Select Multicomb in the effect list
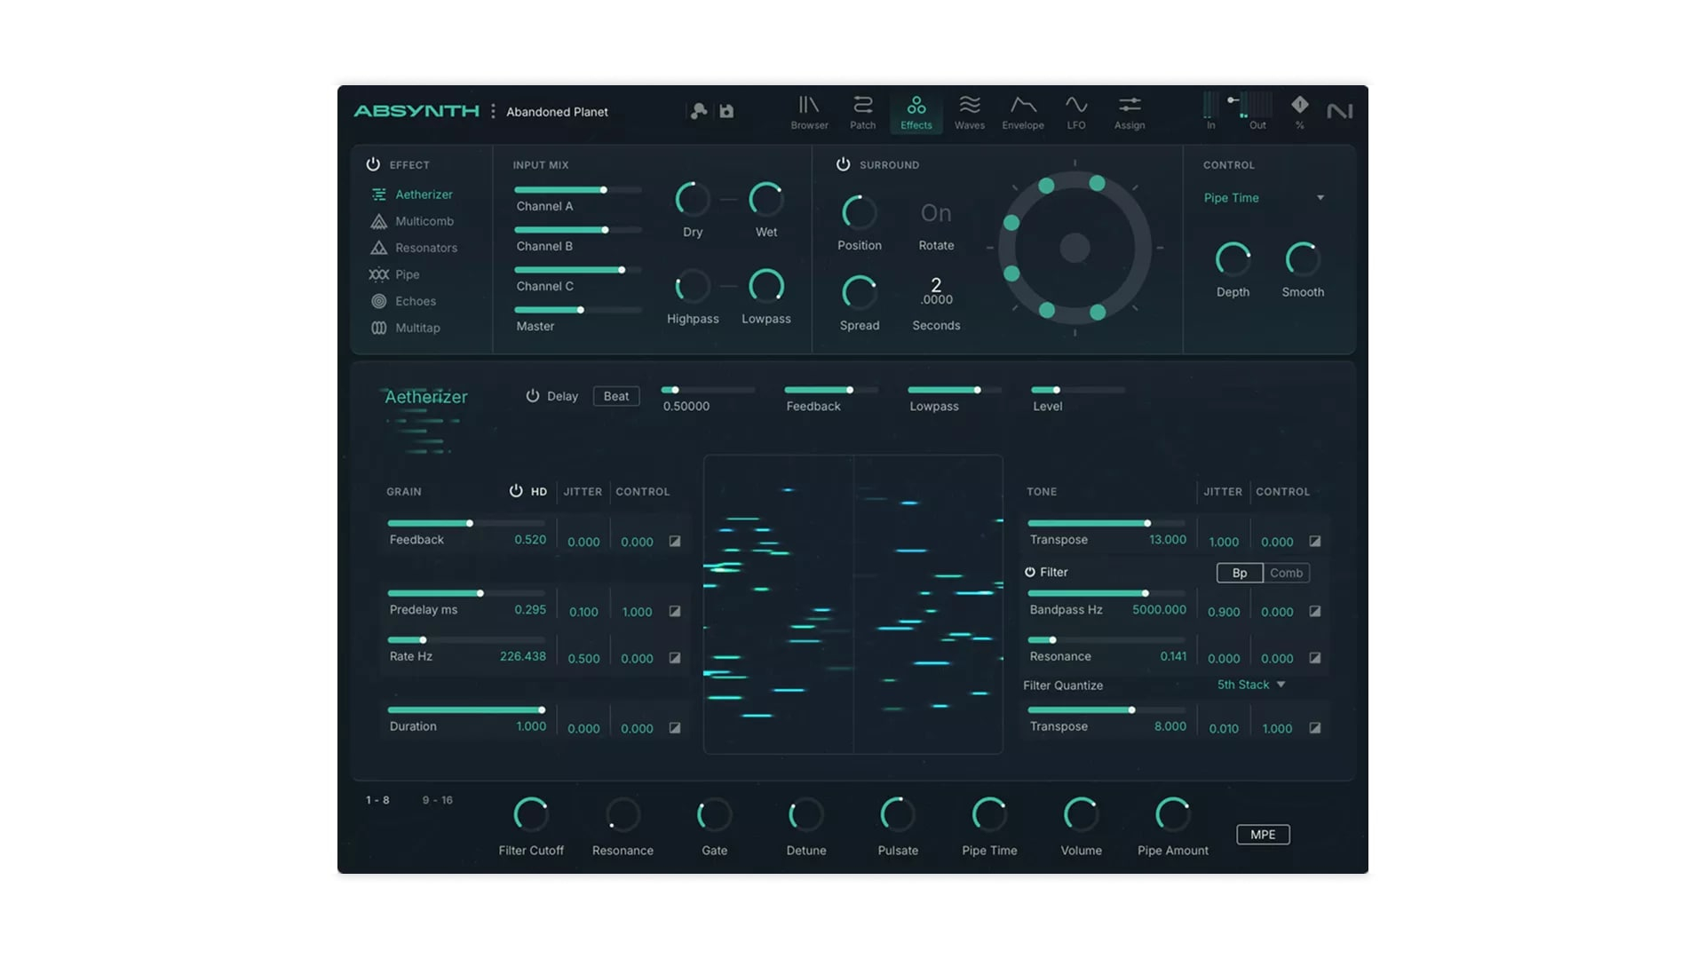1705x959 pixels. 424,221
